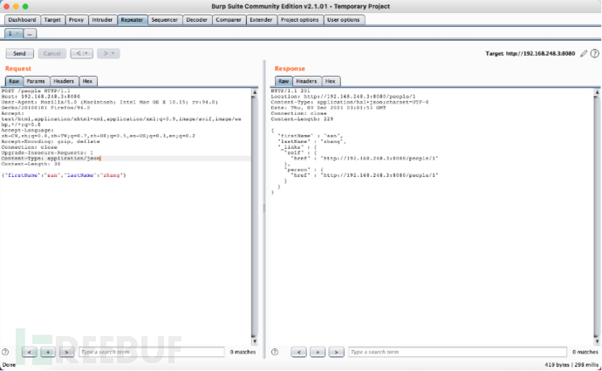Image resolution: width=602 pixels, height=371 pixels.
Task: Edit target with the pencil icon
Action: click(x=584, y=54)
